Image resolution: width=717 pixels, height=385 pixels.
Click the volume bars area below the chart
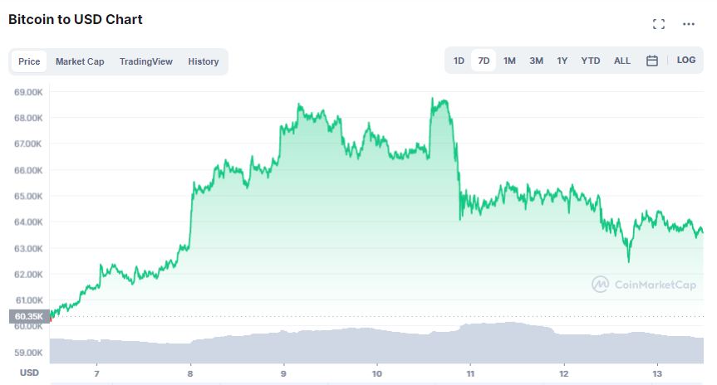coord(374,344)
